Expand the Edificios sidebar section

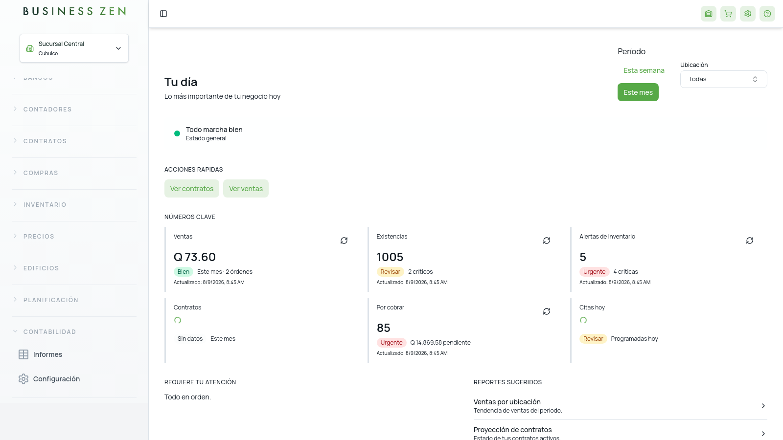[74, 268]
